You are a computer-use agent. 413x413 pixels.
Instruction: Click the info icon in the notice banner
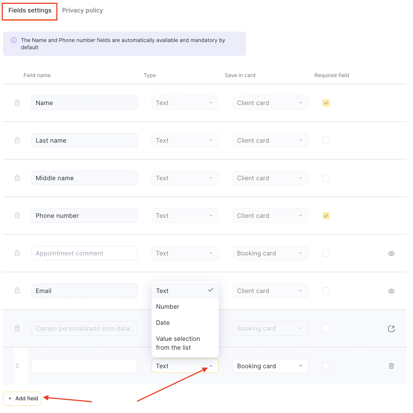14,40
